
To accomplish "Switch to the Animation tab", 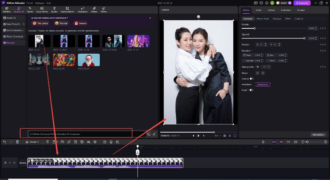I will click(286, 10).
